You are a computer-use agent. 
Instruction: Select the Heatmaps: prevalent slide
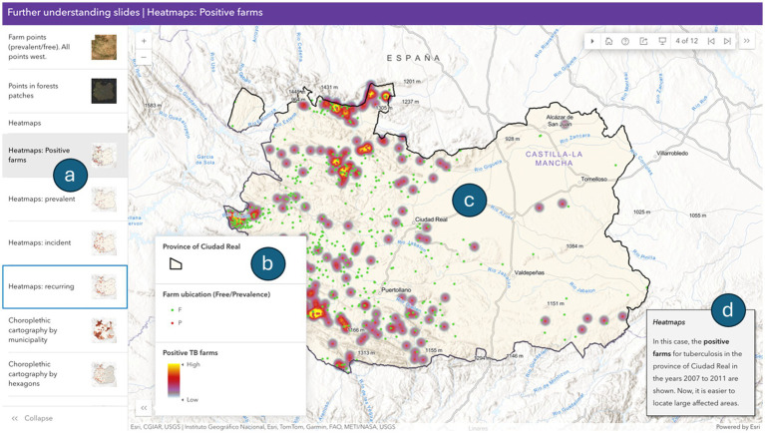pos(65,200)
